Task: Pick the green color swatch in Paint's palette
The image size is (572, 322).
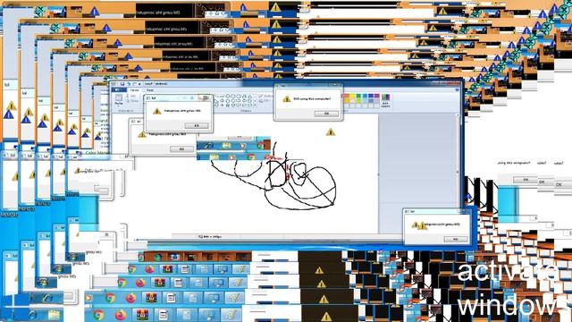Action: [x=359, y=97]
